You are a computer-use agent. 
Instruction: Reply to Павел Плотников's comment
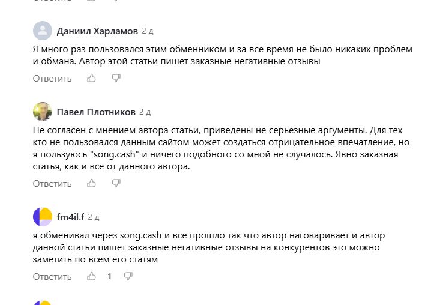(x=52, y=183)
